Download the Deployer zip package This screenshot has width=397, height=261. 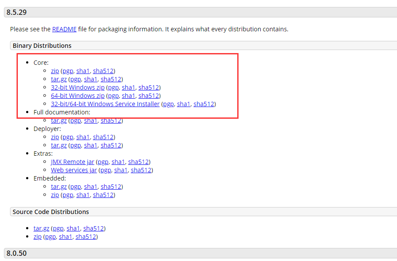[x=55, y=137]
